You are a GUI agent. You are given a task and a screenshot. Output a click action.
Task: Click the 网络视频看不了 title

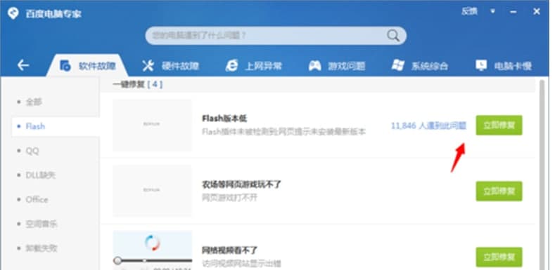(x=230, y=250)
